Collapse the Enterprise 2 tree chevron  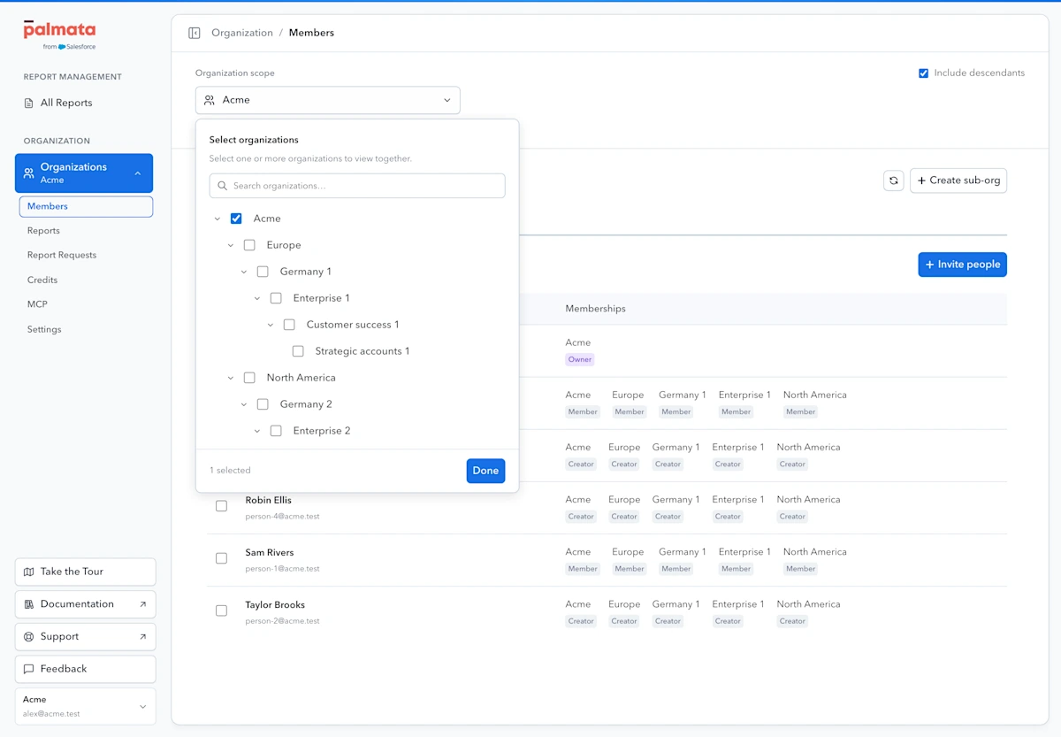point(257,431)
